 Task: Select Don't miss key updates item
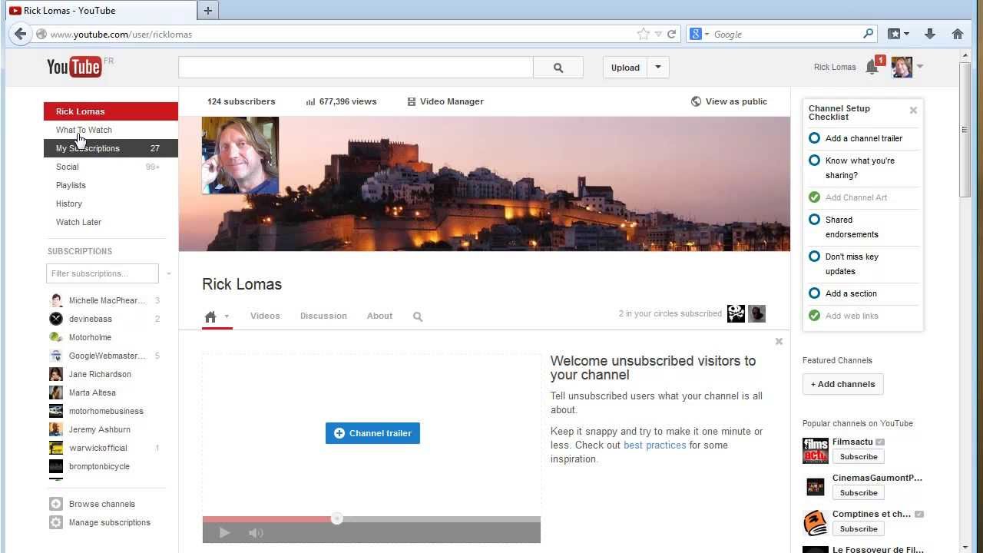pos(863,263)
